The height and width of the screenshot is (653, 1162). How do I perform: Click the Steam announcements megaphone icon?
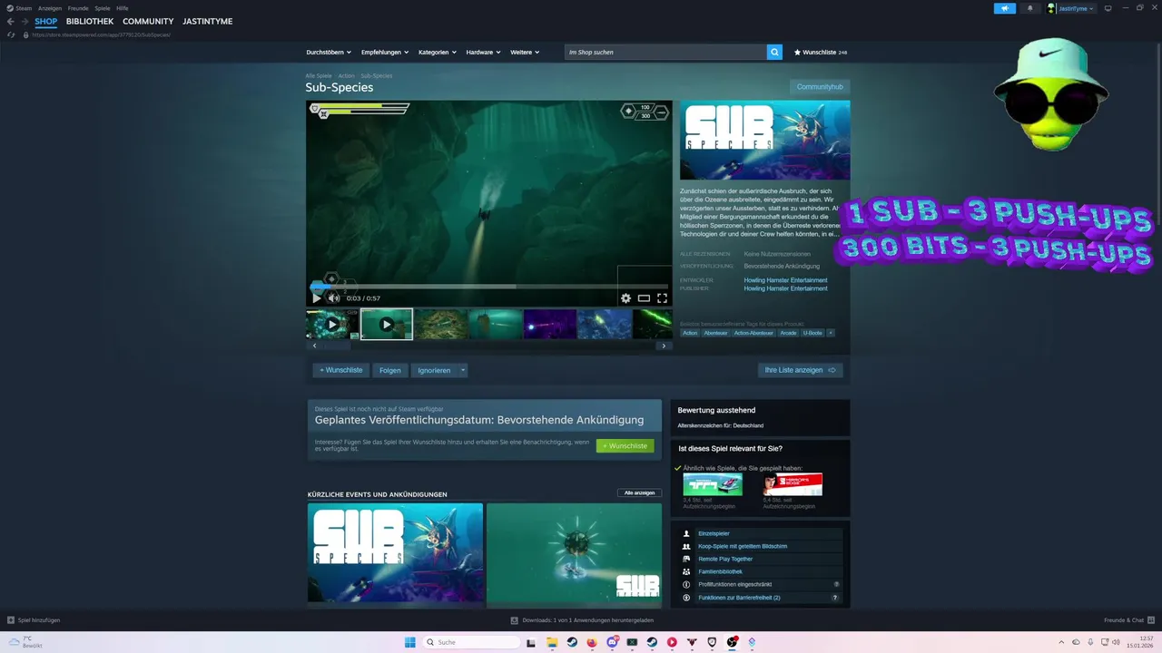(x=1005, y=8)
